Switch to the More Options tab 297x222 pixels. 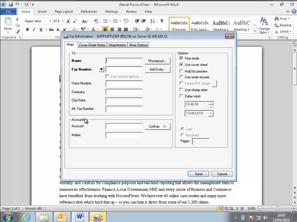pos(139,45)
